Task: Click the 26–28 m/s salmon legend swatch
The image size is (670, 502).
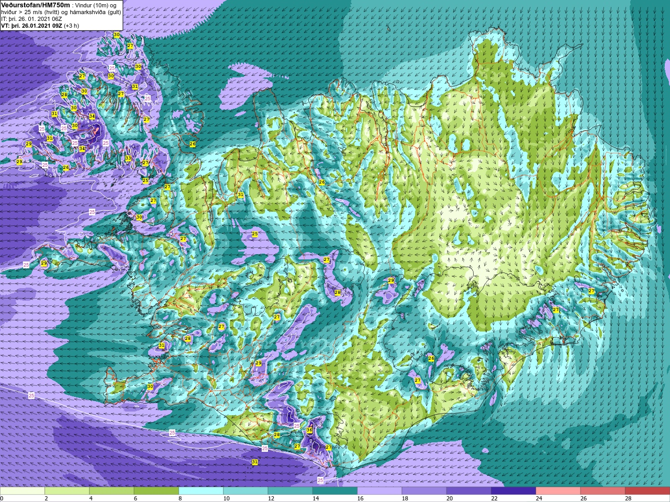Action: pos(602,491)
